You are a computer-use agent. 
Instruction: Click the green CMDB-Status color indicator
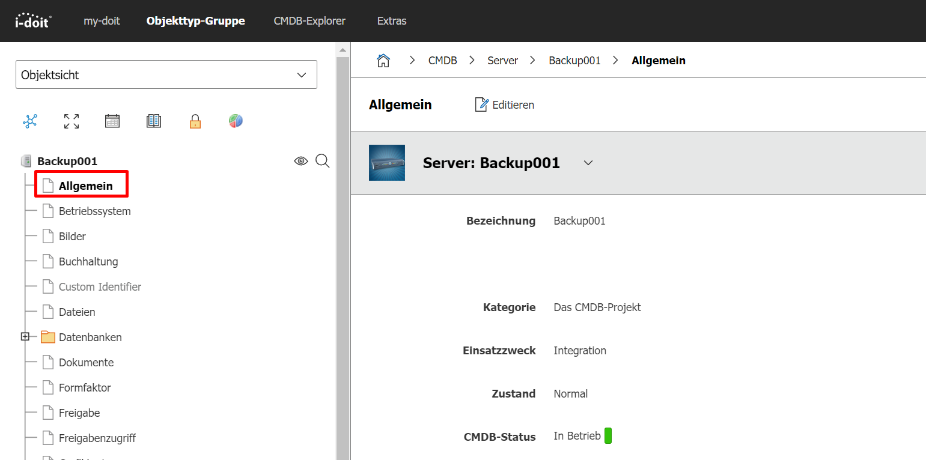[x=608, y=436]
